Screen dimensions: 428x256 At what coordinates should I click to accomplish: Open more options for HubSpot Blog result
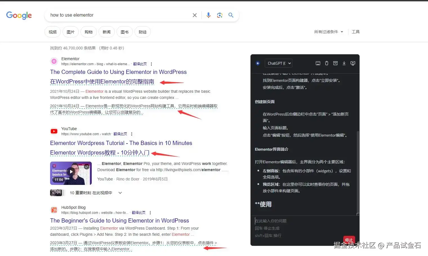pyautogui.click(x=150, y=213)
